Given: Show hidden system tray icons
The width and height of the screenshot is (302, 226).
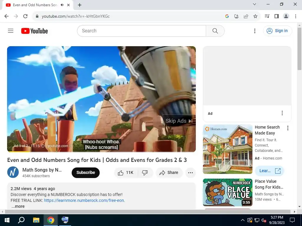Looking at the screenshot, I should (243, 220).
